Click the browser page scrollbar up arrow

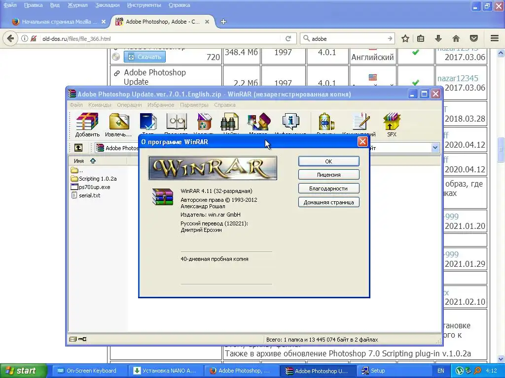point(501,53)
